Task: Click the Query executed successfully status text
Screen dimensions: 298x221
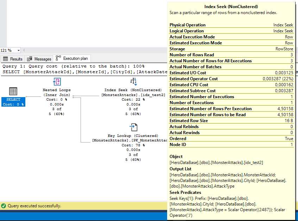Action: [34, 206]
